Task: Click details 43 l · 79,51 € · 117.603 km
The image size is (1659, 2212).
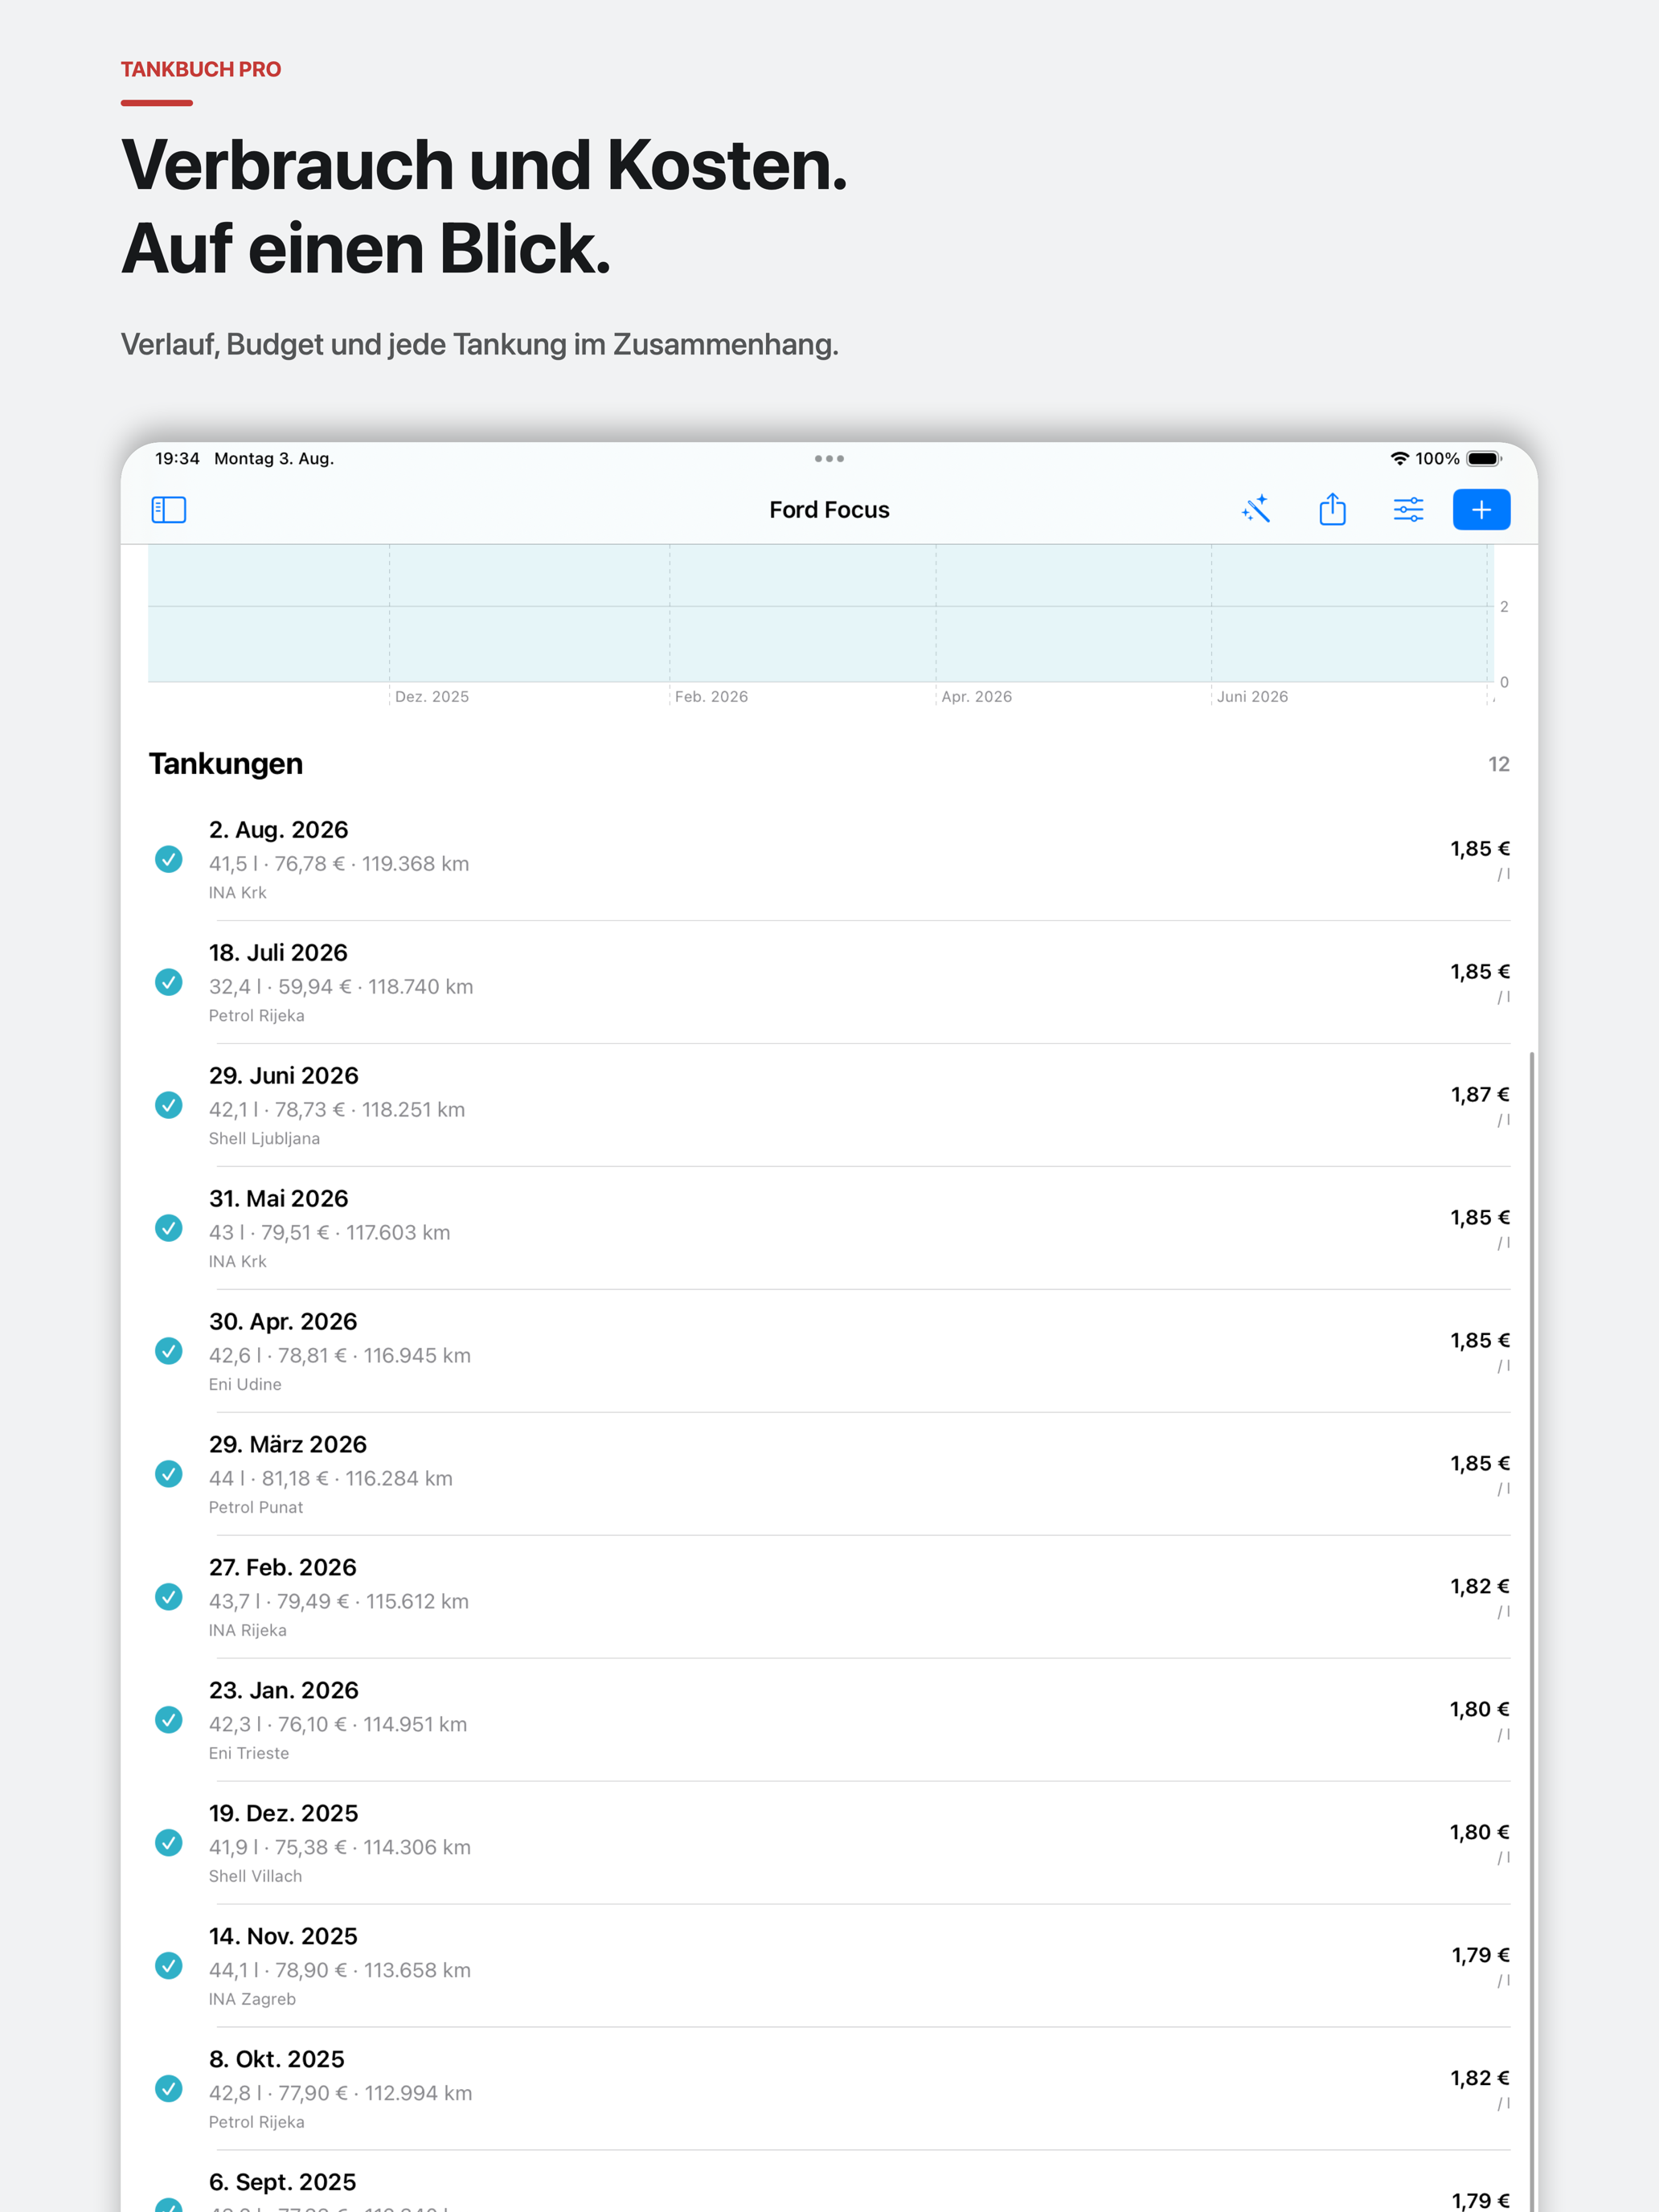Action: point(330,1233)
